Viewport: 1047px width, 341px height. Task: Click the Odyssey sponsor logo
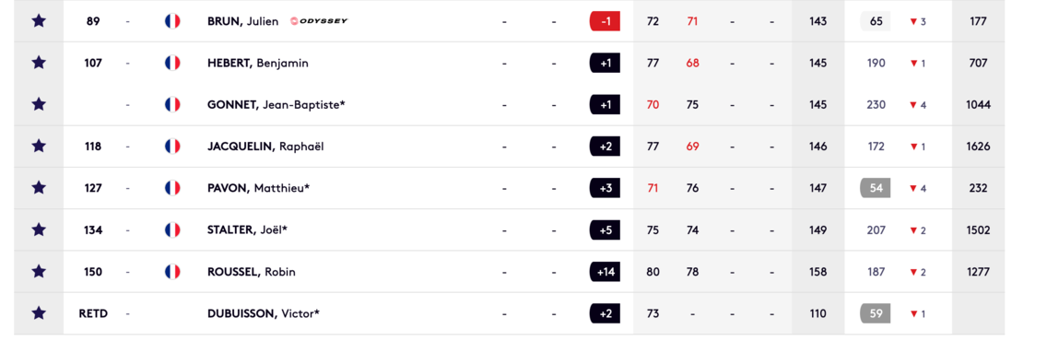tap(319, 21)
